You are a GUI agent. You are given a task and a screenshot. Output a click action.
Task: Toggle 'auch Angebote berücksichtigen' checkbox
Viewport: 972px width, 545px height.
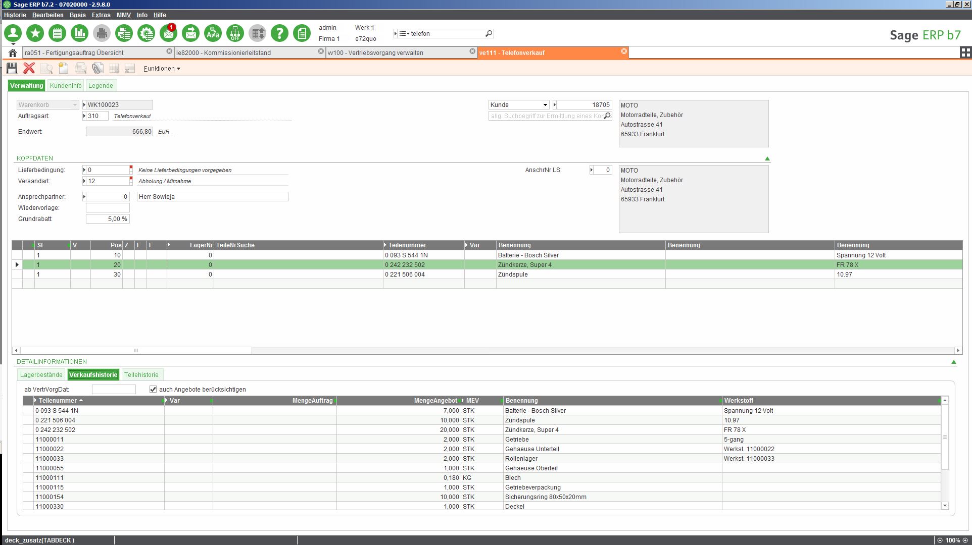pyautogui.click(x=153, y=389)
